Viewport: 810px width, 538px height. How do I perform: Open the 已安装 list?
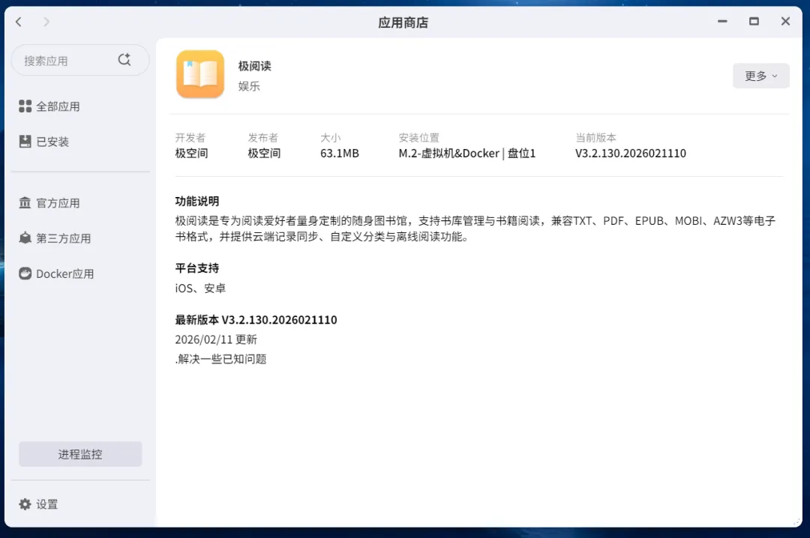(44, 142)
